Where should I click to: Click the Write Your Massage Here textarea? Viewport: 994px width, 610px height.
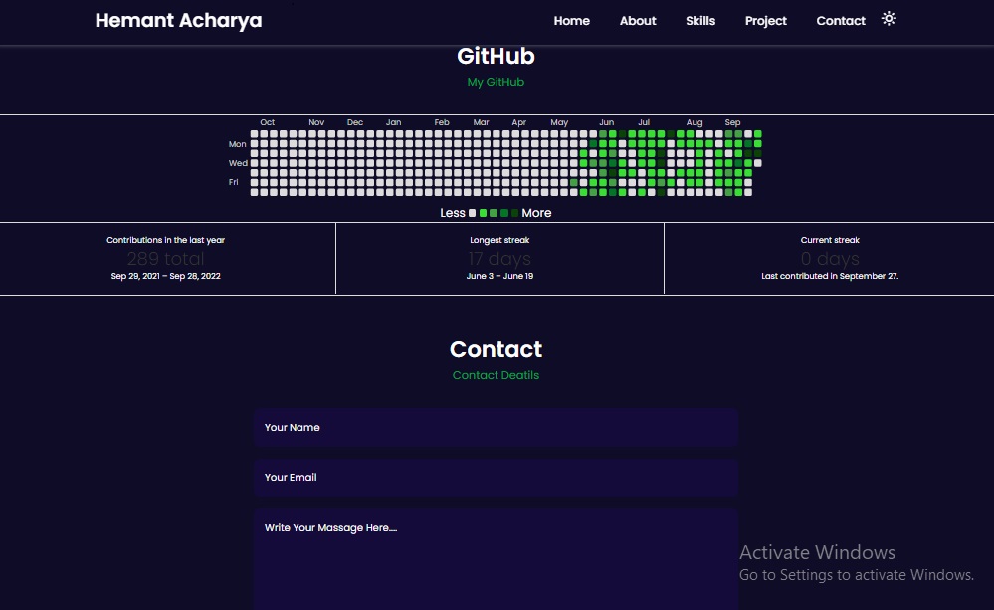(x=497, y=559)
